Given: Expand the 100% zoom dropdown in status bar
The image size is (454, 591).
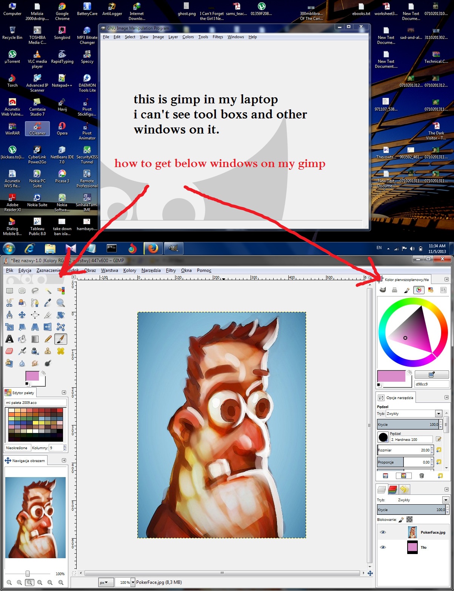Looking at the screenshot, I should click(133, 582).
